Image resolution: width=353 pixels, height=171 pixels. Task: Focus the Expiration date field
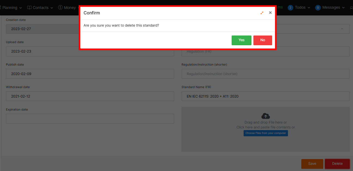[90, 119]
